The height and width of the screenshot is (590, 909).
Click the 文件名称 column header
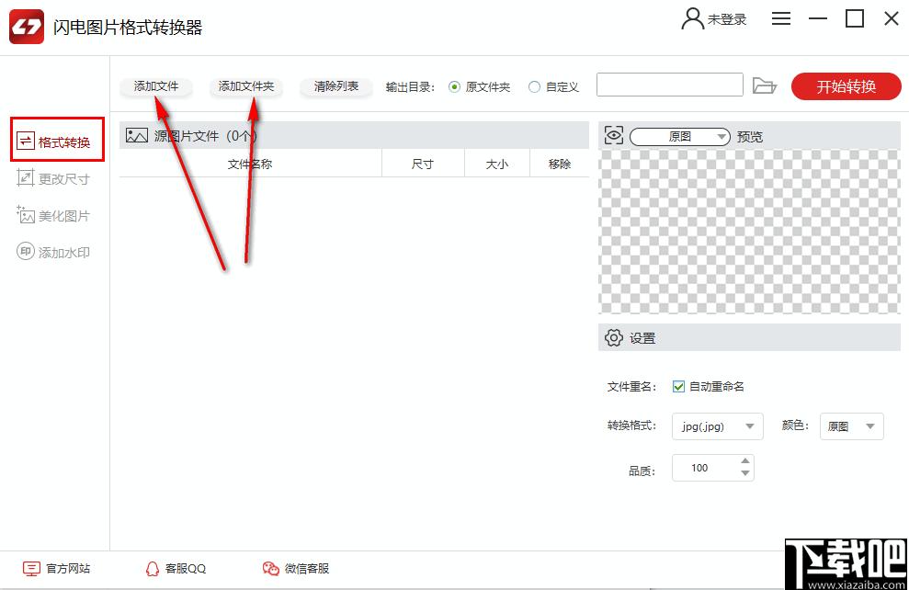click(x=250, y=164)
